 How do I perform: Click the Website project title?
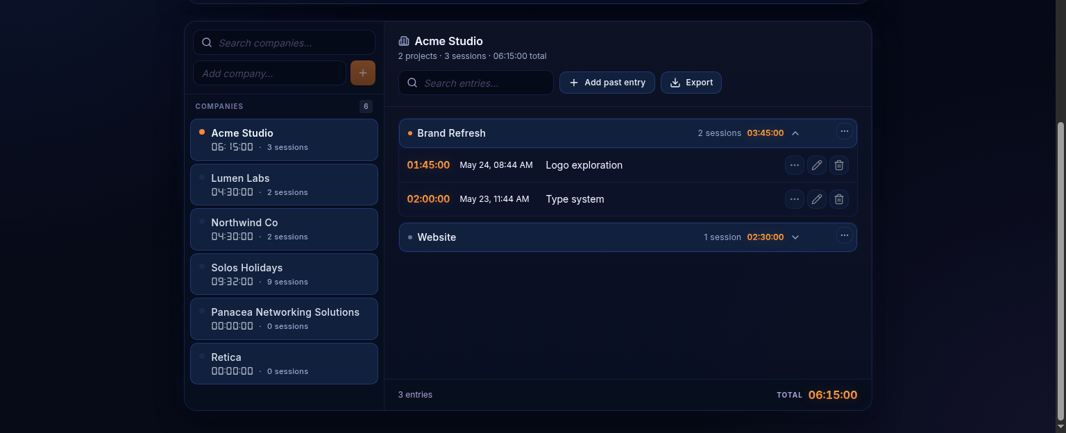coord(437,237)
